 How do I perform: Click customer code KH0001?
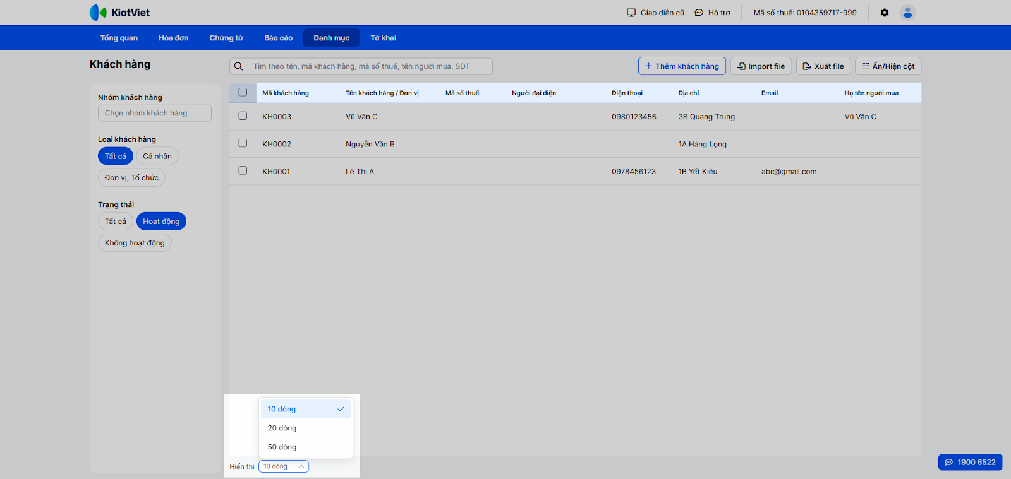point(276,171)
